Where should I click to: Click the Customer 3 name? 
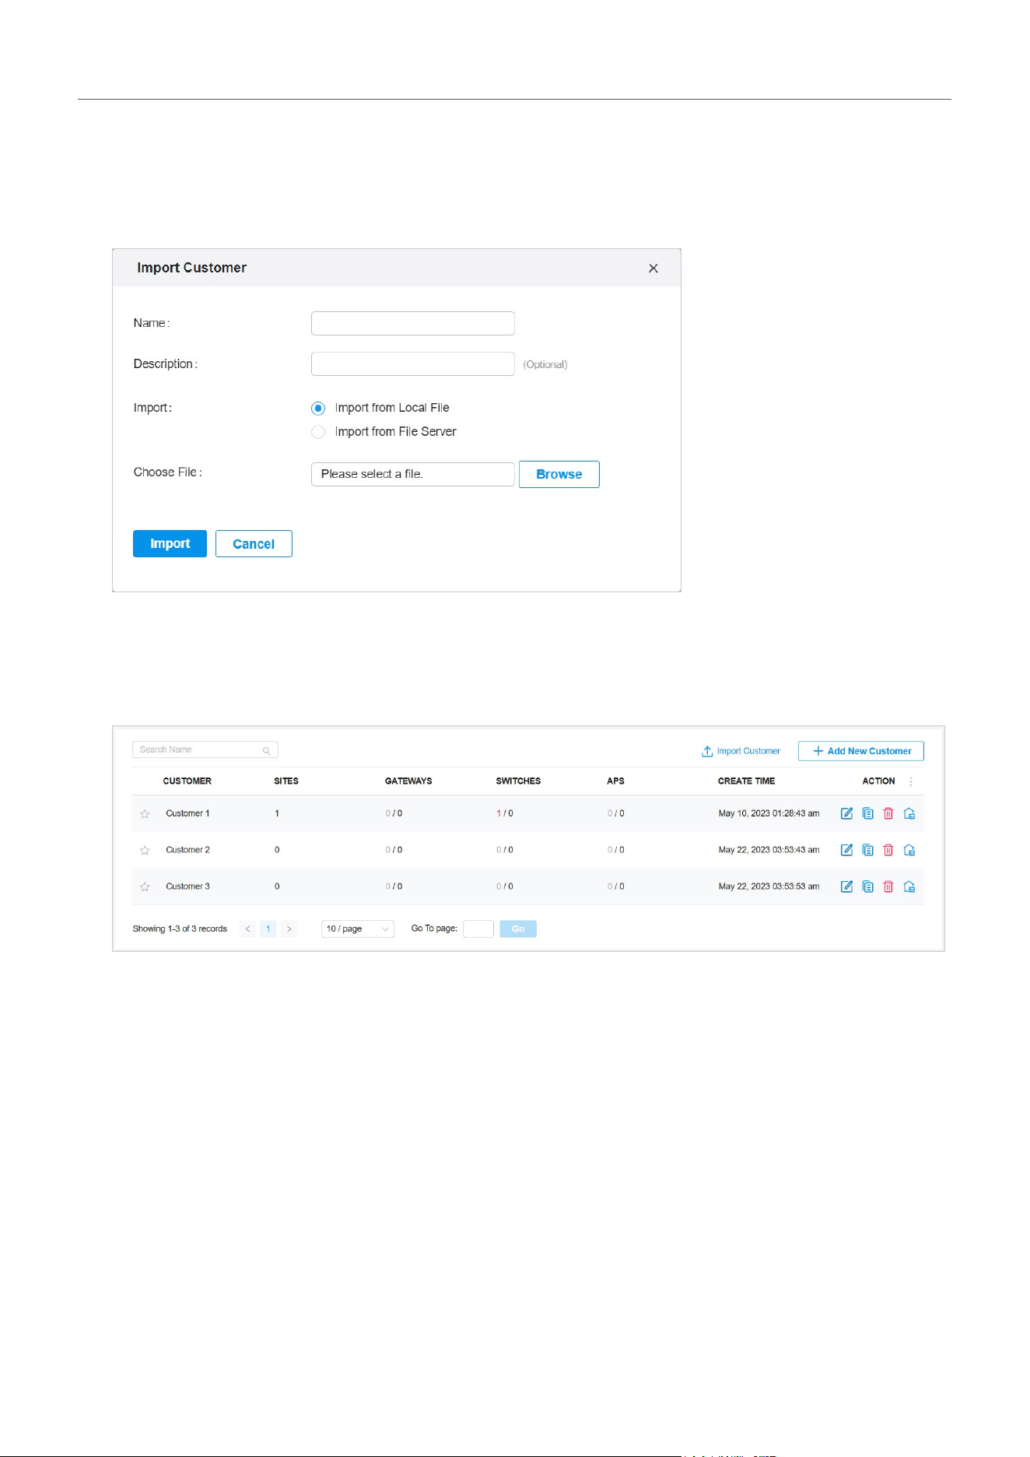click(187, 886)
